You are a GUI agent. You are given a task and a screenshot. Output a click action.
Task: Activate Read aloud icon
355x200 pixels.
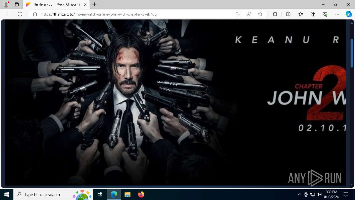(249, 14)
